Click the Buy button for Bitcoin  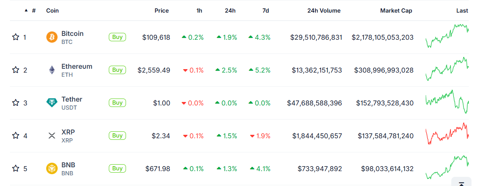point(117,37)
